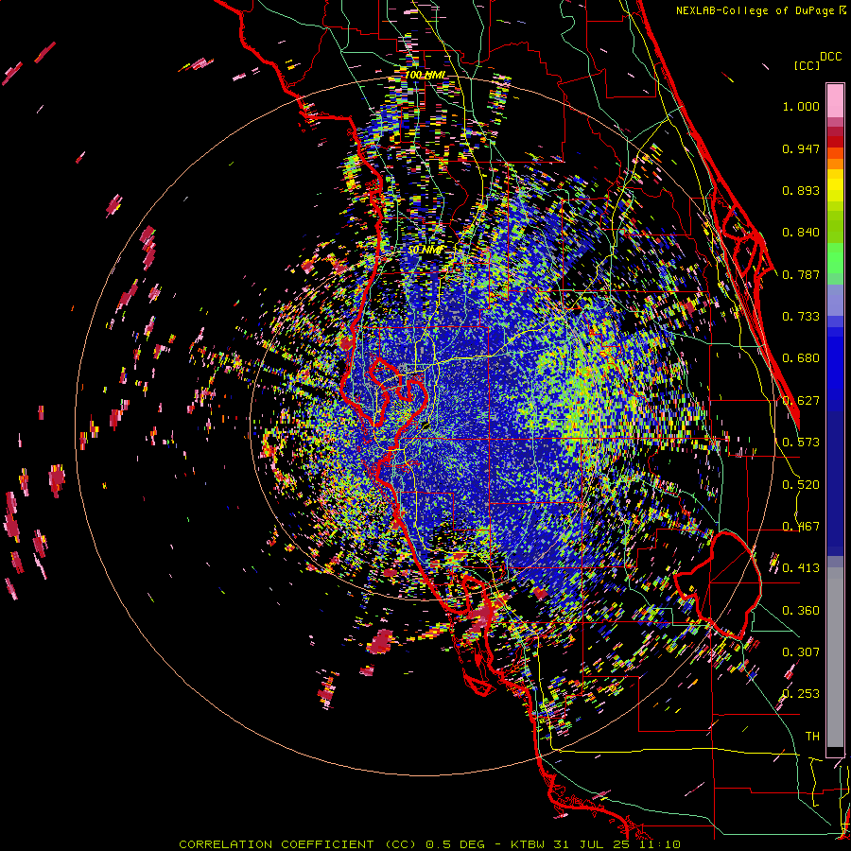Click the TH threshold label

pyautogui.click(x=812, y=737)
